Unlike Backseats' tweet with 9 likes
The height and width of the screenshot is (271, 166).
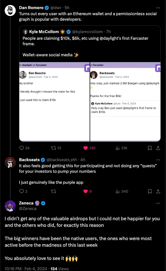pyautogui.click(x=85, y=191)
